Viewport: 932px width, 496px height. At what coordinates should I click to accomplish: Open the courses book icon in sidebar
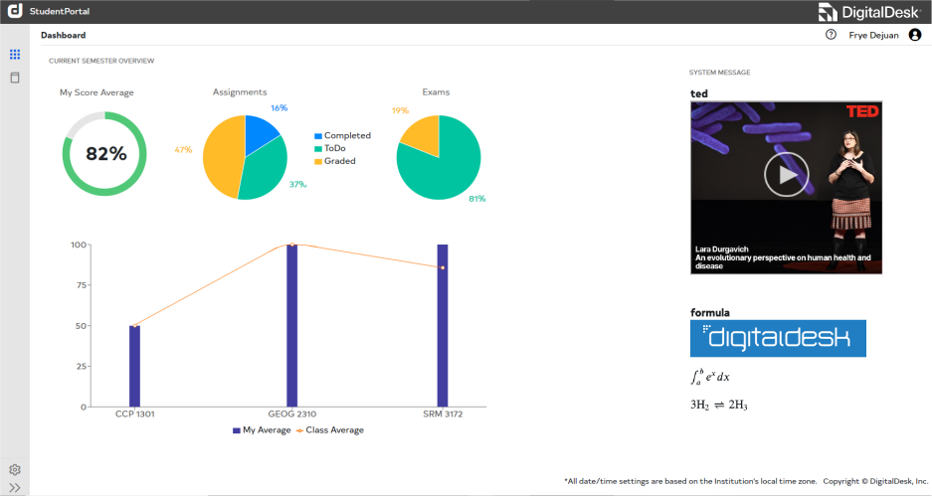(x=15, y=78)
